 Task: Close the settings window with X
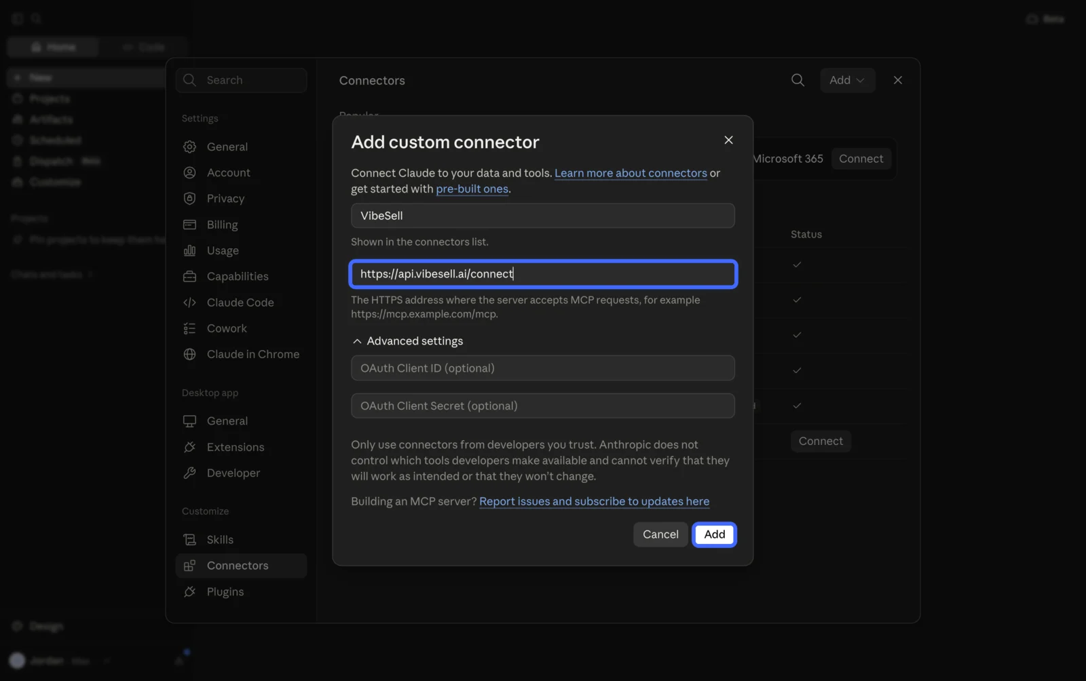tap(897, 80)
